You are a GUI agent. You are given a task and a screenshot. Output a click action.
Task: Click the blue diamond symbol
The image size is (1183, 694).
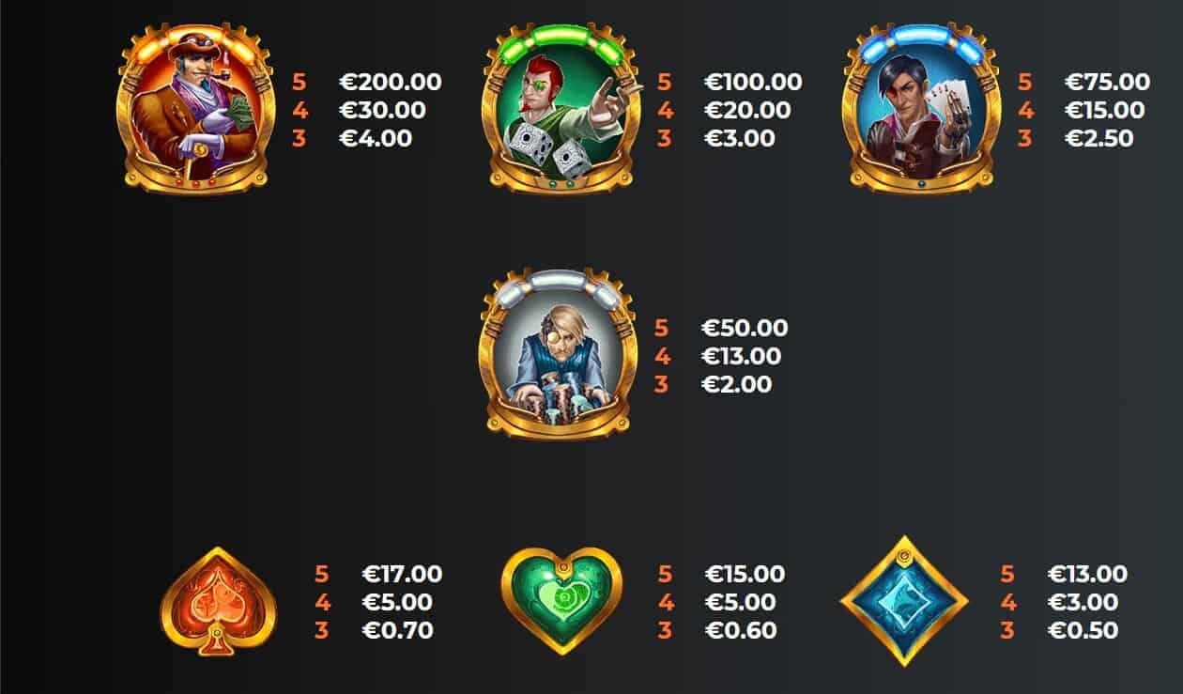903,601
